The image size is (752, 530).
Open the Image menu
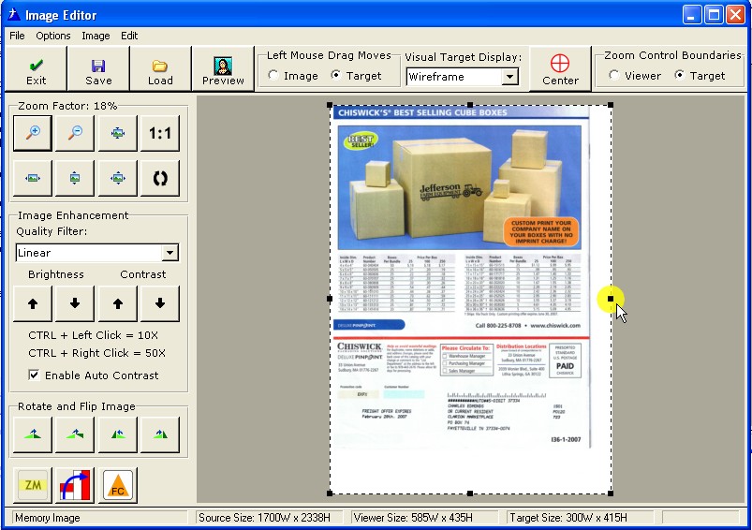[96, 36]
